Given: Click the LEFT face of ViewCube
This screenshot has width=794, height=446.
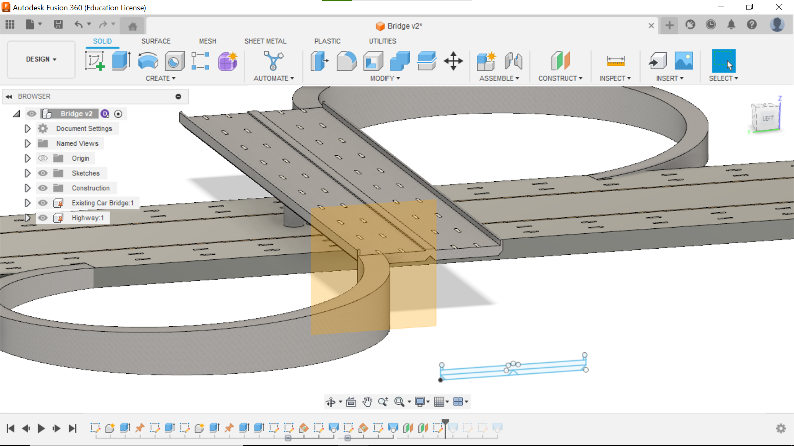Looking at the screenshot, I should (x=768, y=119).
